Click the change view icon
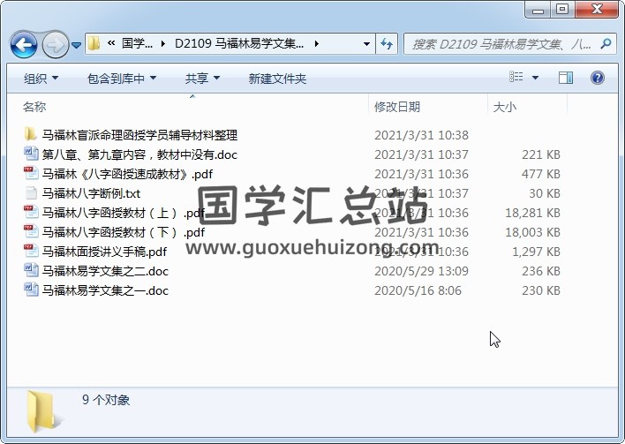 (x=516, y=78)
